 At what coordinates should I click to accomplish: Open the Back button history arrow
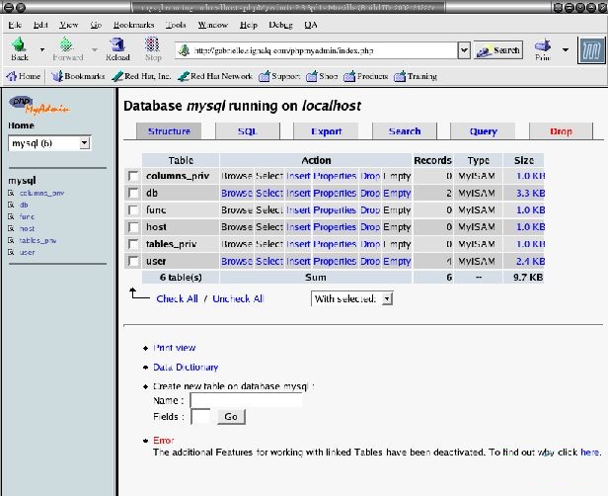tap(42, 49)
